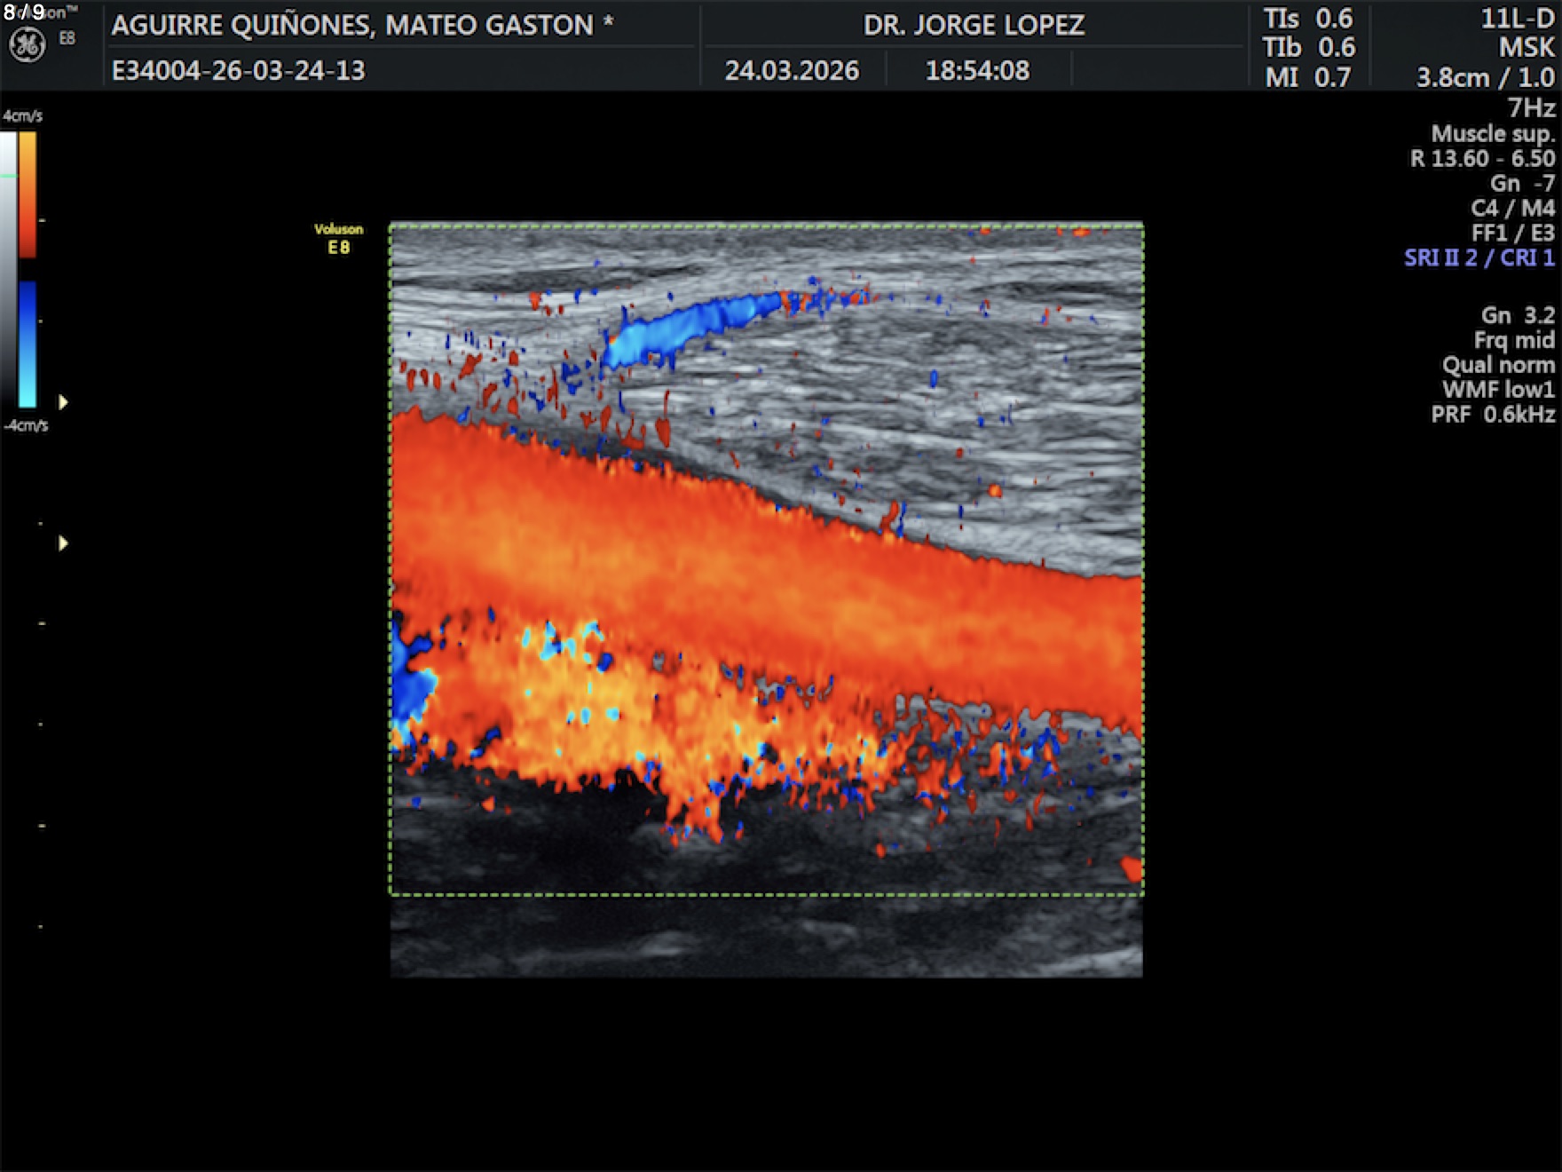Click the PRF 0.6kHz parameter
Image resolution: width=1562 pixels, height=1172 pixels.
[1492, 414]
